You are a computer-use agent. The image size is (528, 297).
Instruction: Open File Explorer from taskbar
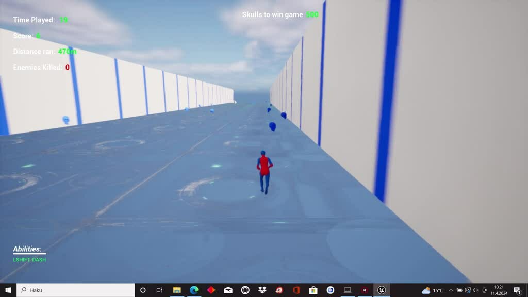click(x=177, y=290)
